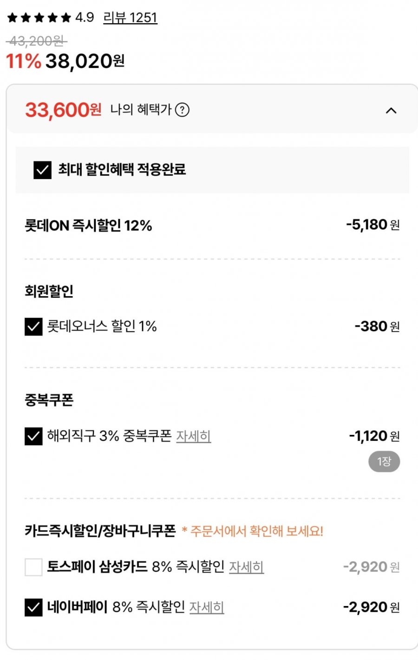Click the 1장 coupon count badge
418x660 pixels.
(x=384, y=462)
